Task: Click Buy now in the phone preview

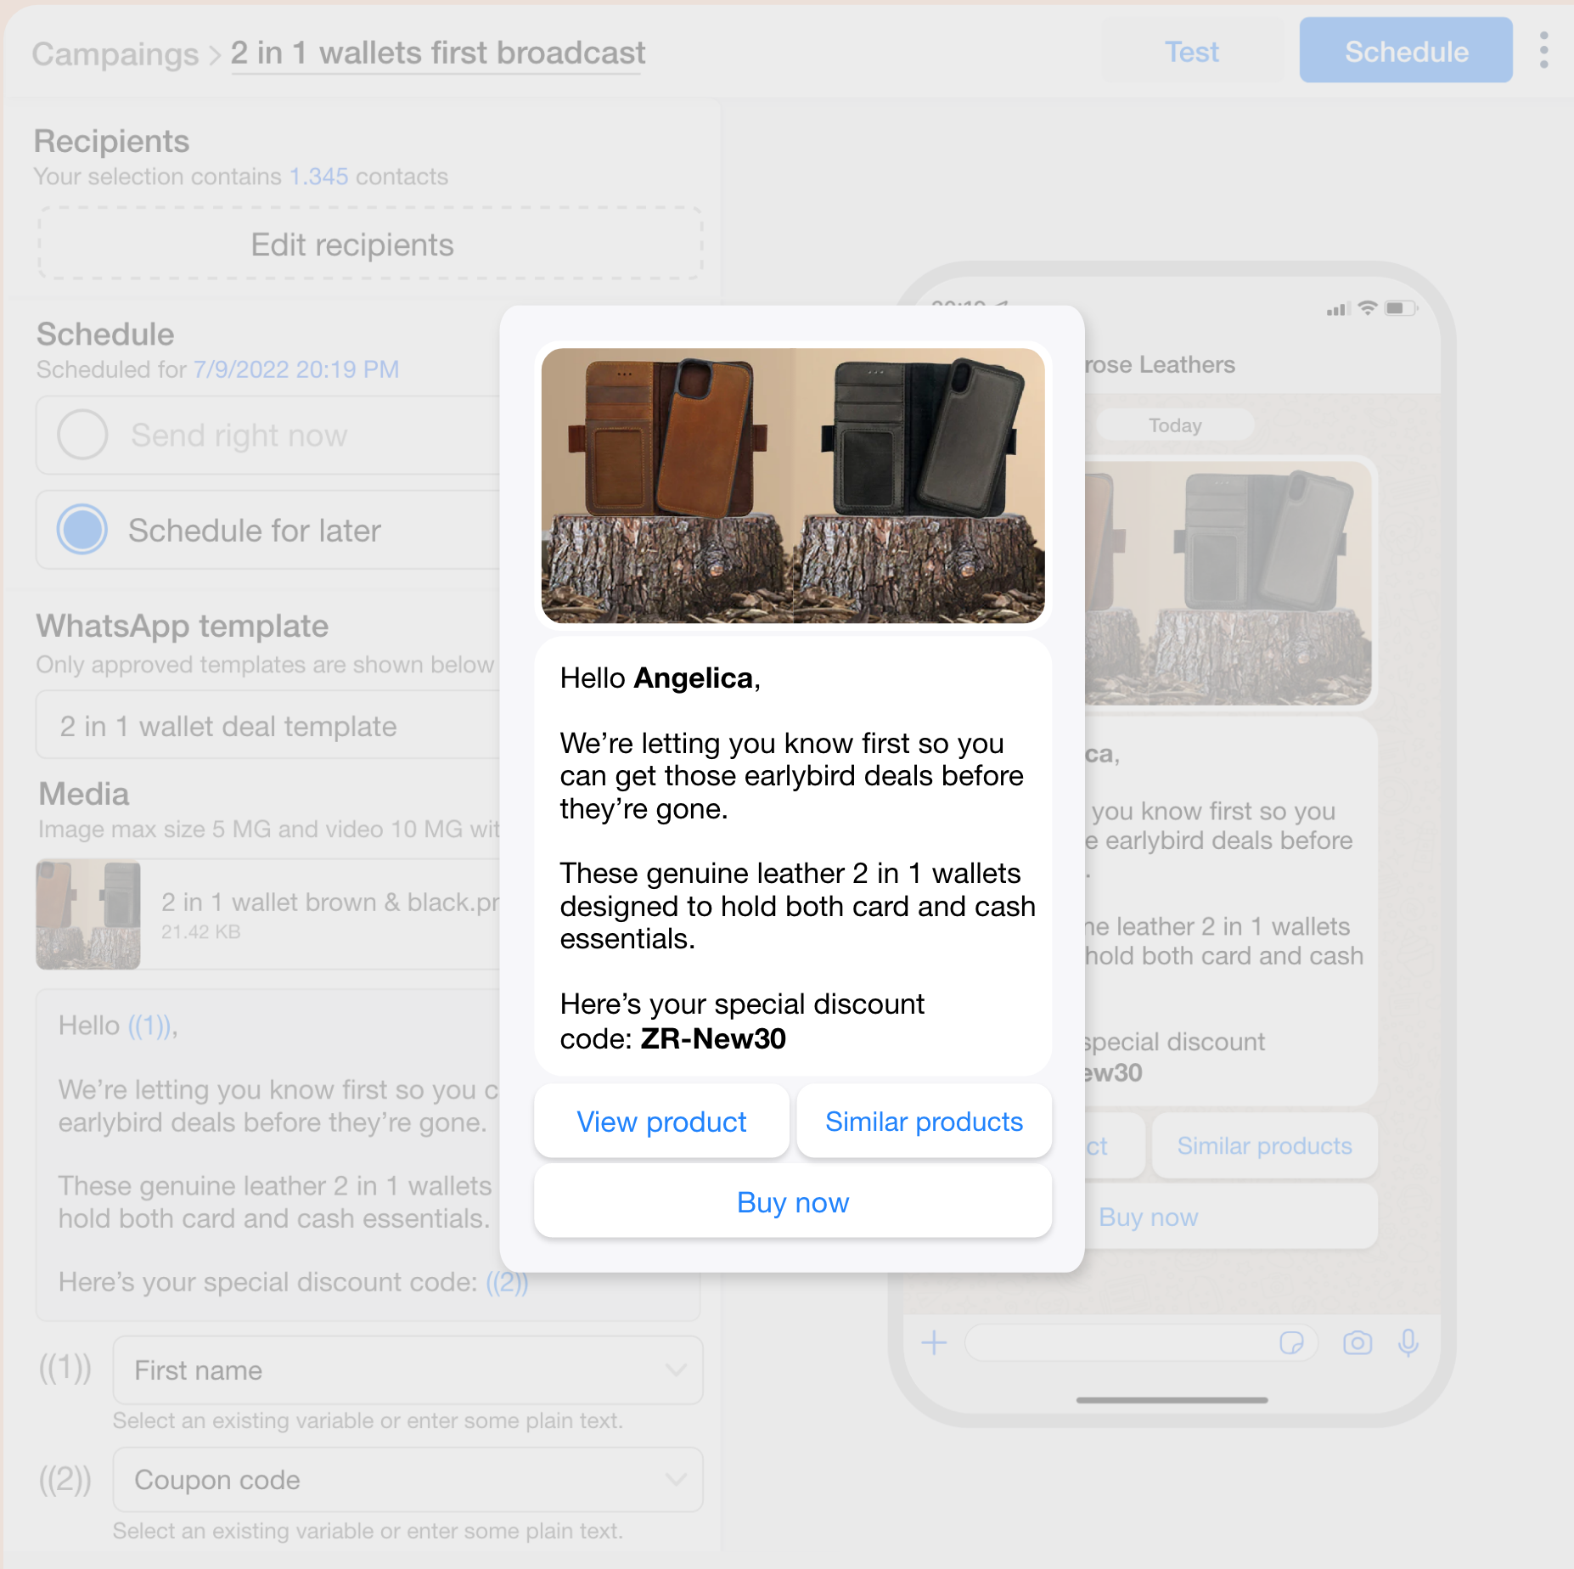Action: tap(1229, 1217)
